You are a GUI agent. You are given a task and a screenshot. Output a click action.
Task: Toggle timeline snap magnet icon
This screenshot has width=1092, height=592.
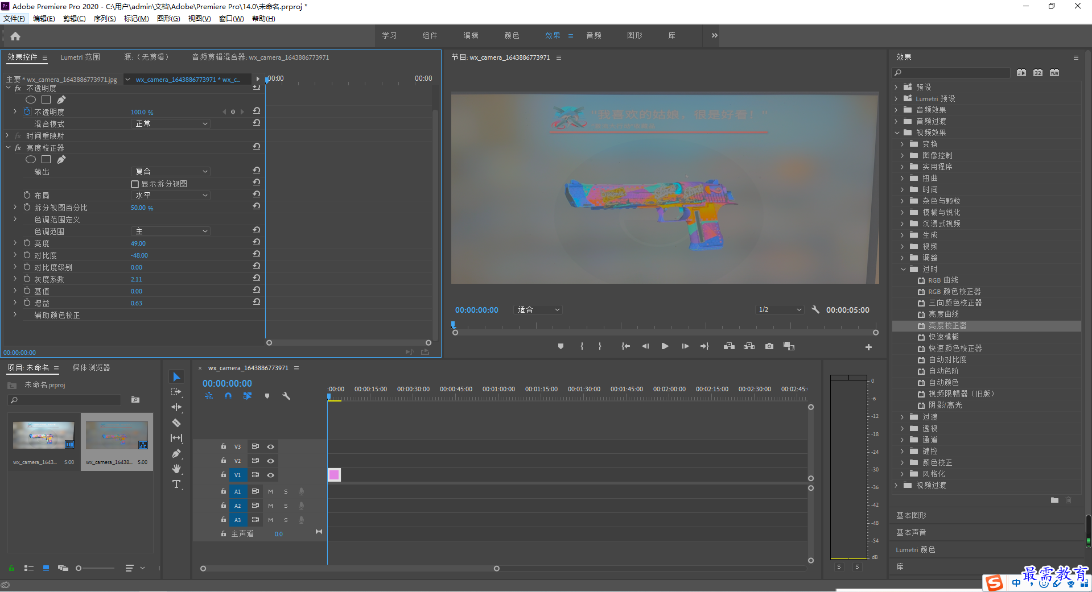click(x=228, y=396)
